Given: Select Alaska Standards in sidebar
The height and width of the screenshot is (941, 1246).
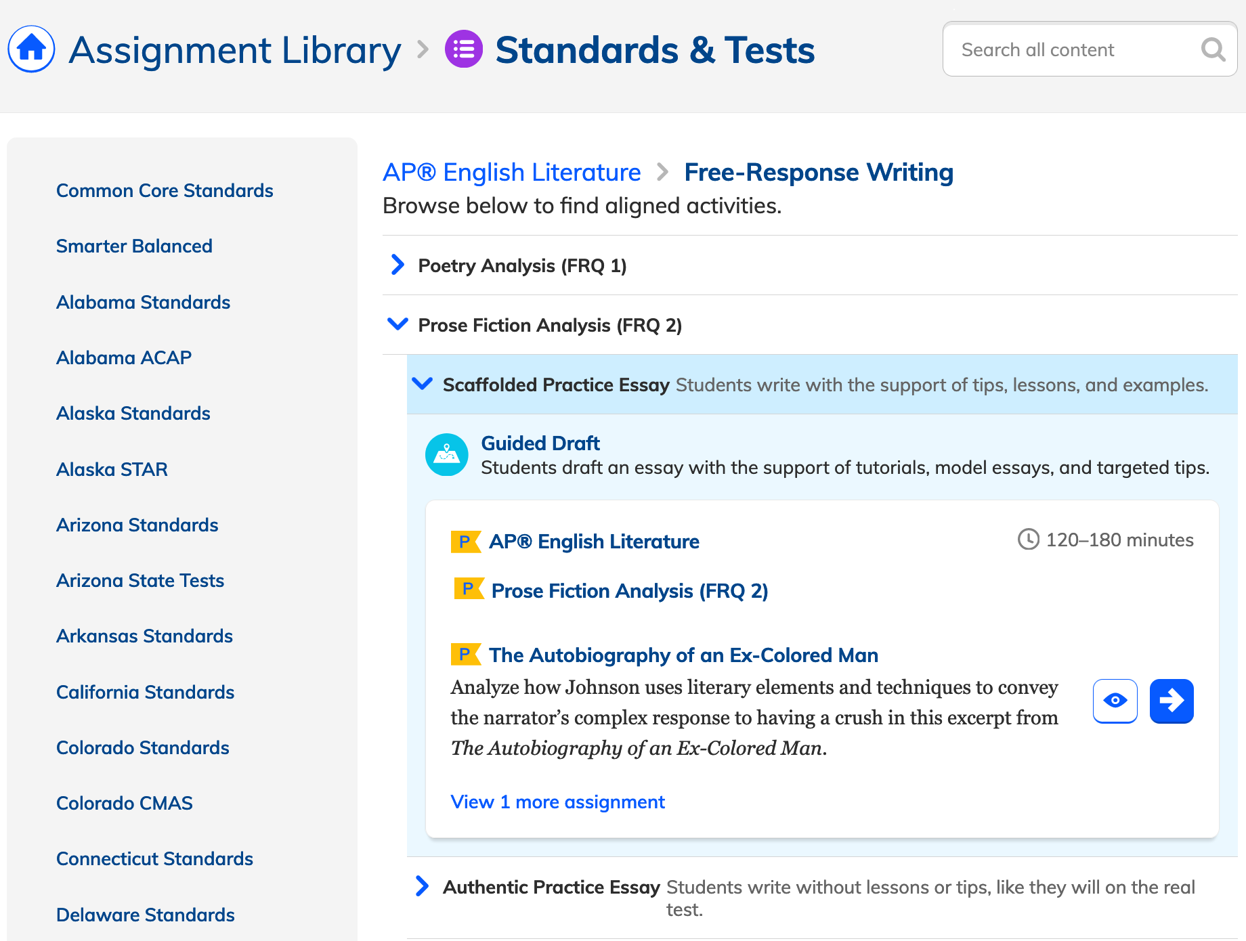Looking at the screenshot, I should click(x=133, y=413).
